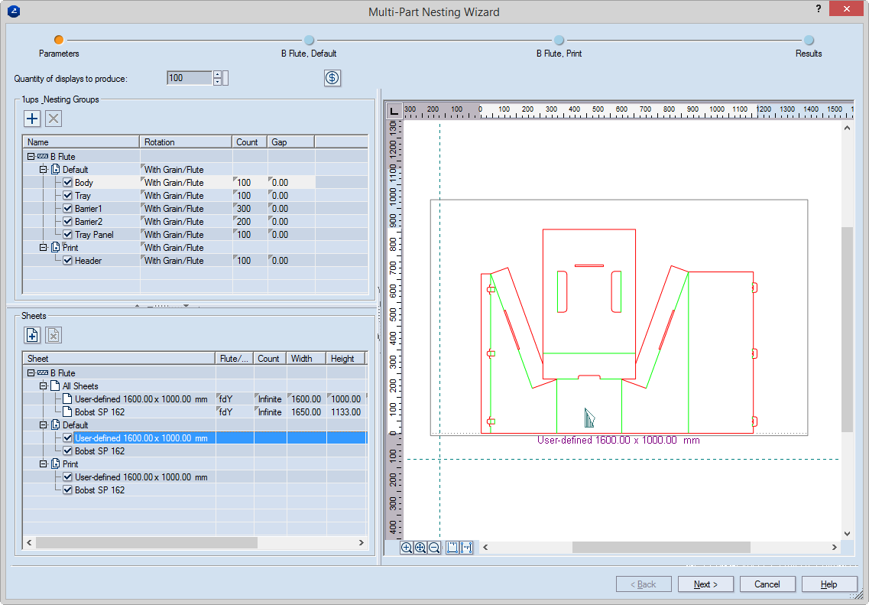Click the add sheet icon in Sheets
Viewport: 869px width, 605px height.
(32, 334)
